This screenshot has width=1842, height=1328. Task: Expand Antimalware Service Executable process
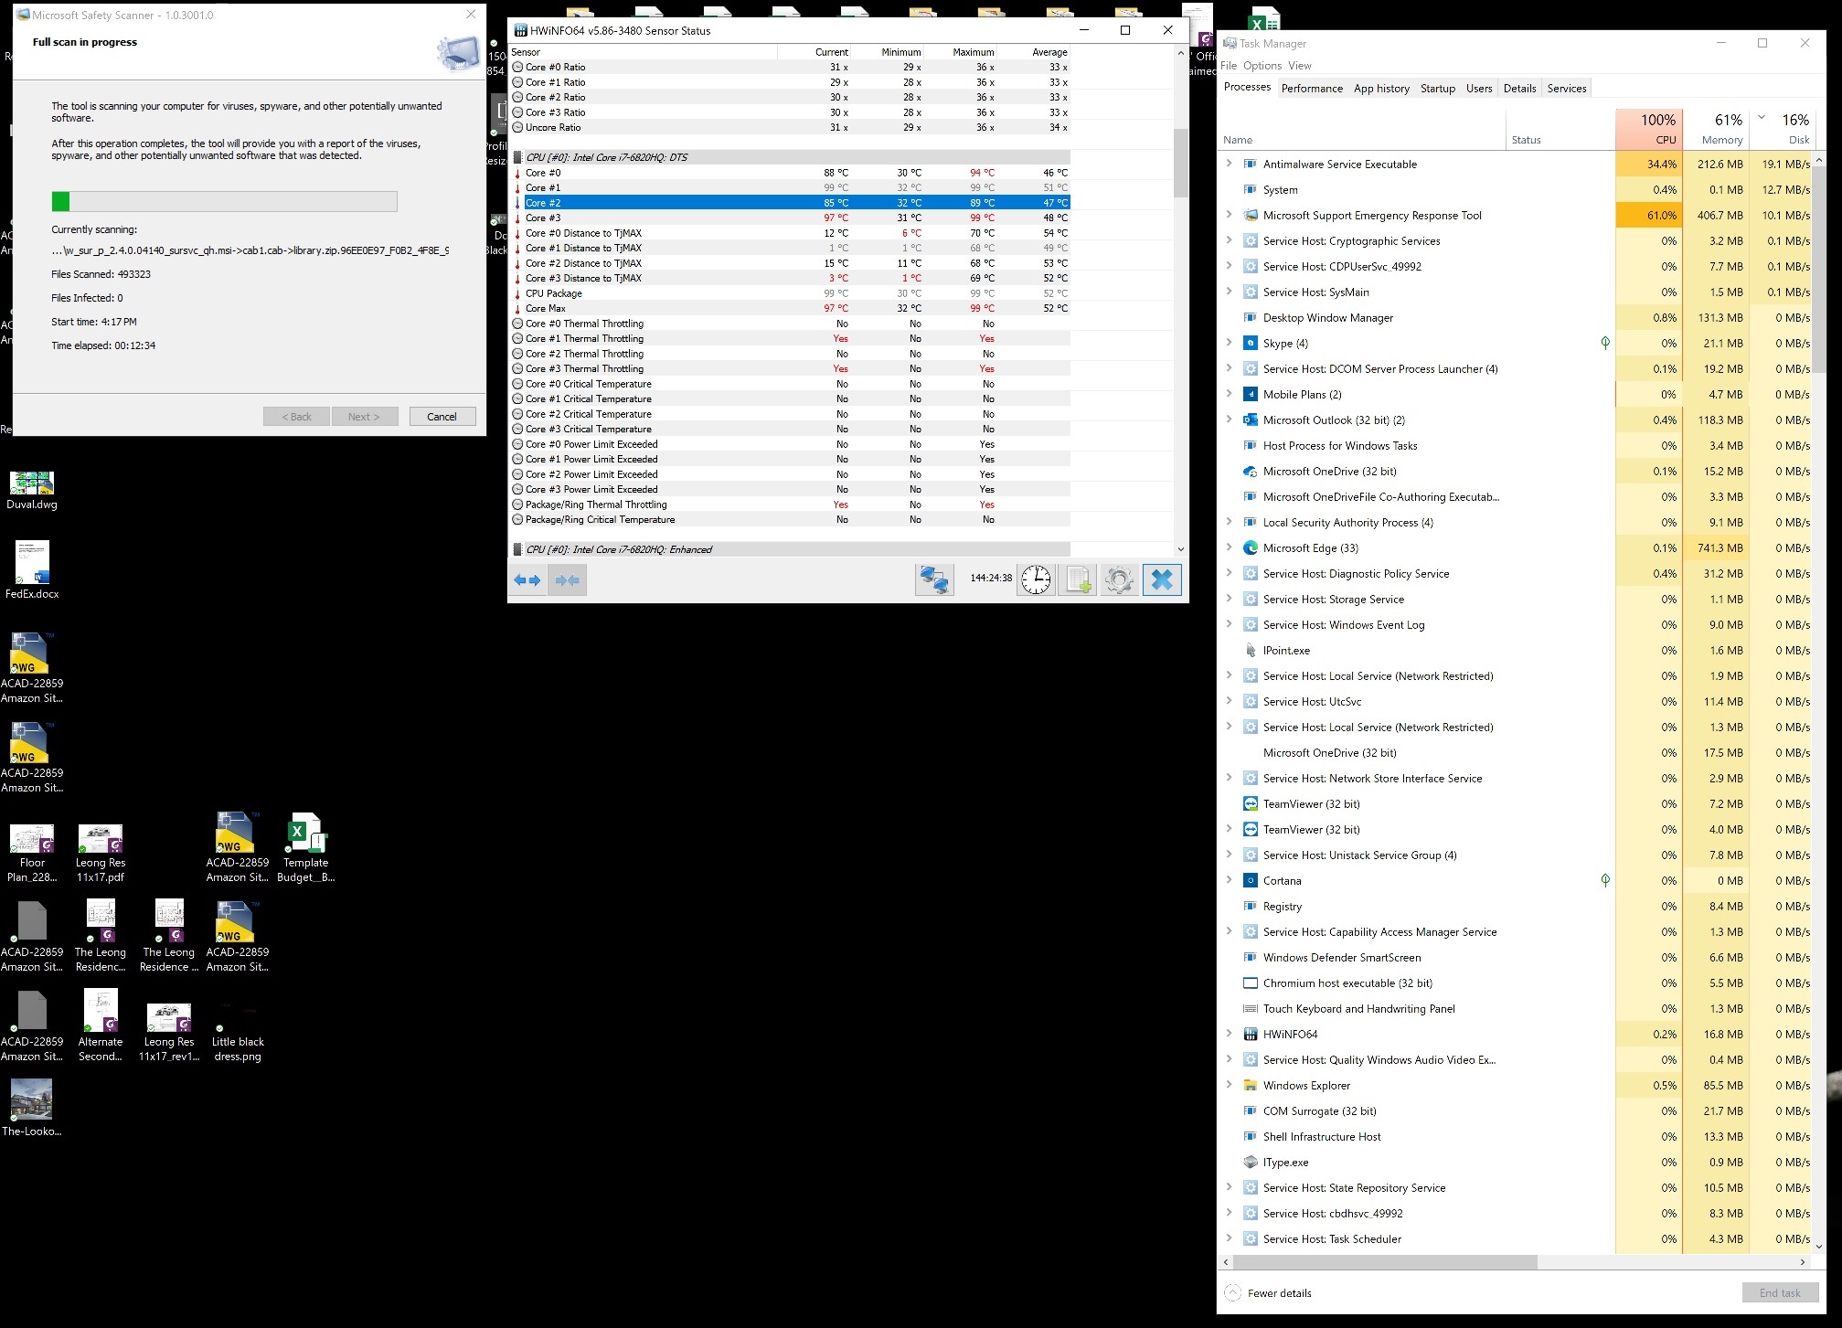[x=1229, y=164]
